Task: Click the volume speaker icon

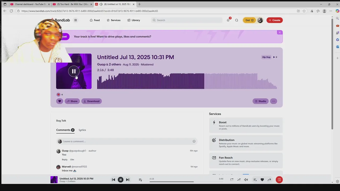Action: coord(246,180)
